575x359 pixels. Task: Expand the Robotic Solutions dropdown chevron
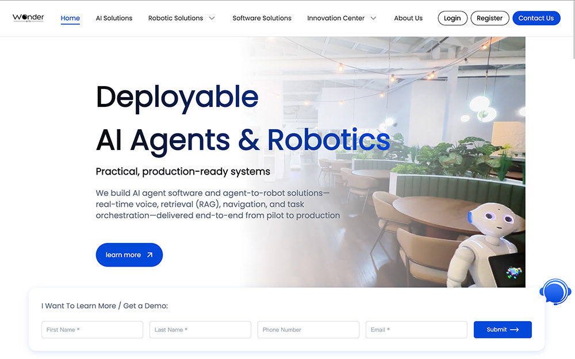coord(212,18)
